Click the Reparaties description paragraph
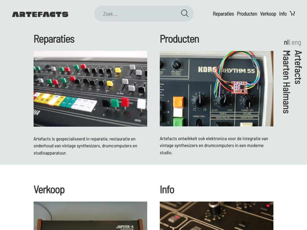 click(x=85, y=146)
